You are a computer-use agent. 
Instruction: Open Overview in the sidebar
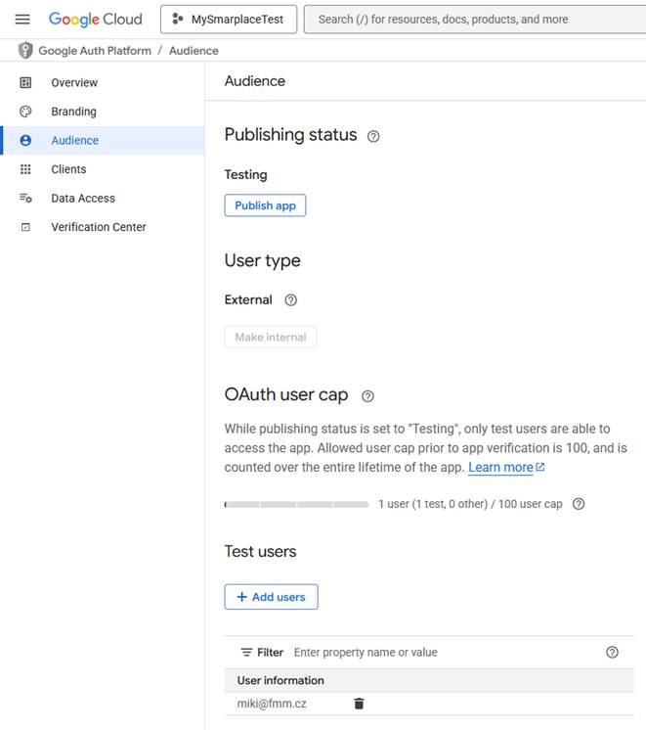pyautogui.click(x=74, y=83)
